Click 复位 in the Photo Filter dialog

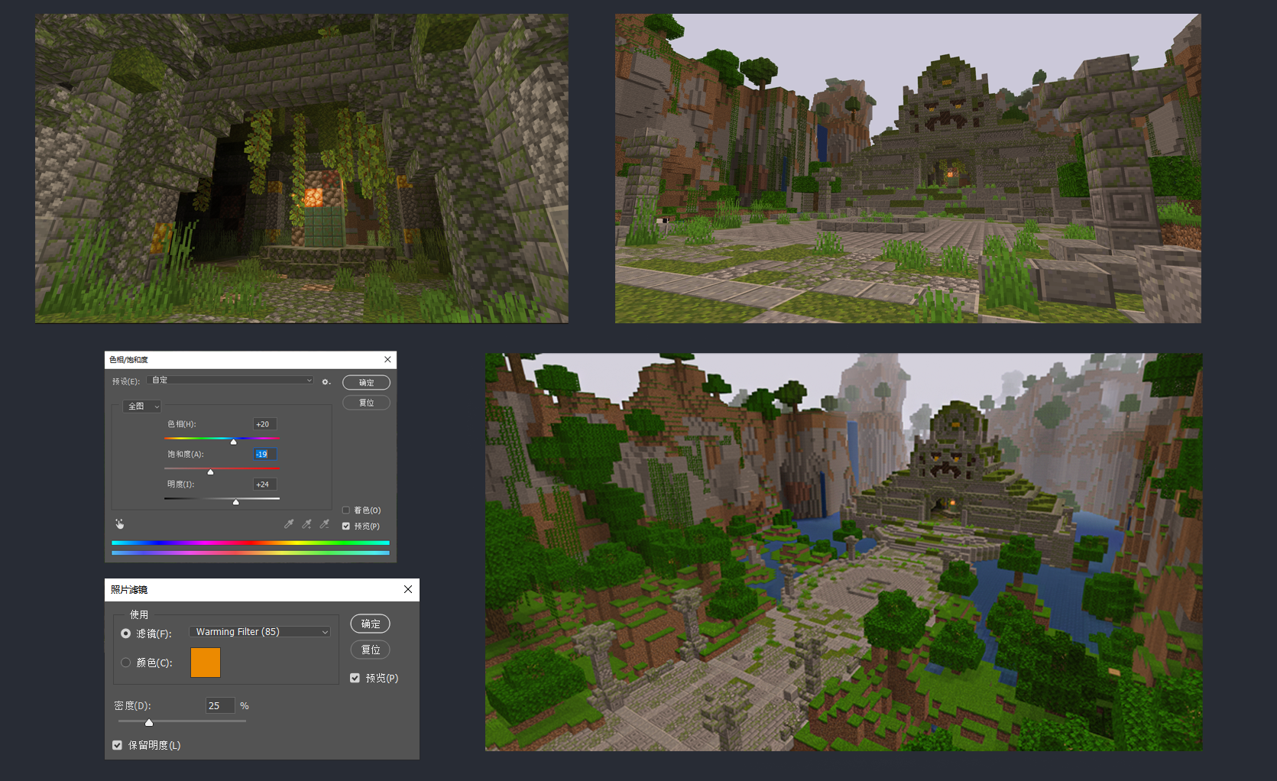point(371,650)
